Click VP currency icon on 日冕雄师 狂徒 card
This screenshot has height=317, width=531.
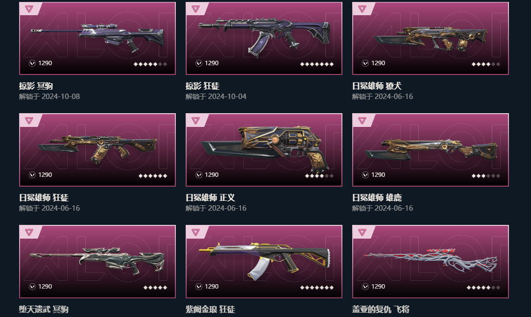click(32, 175)
